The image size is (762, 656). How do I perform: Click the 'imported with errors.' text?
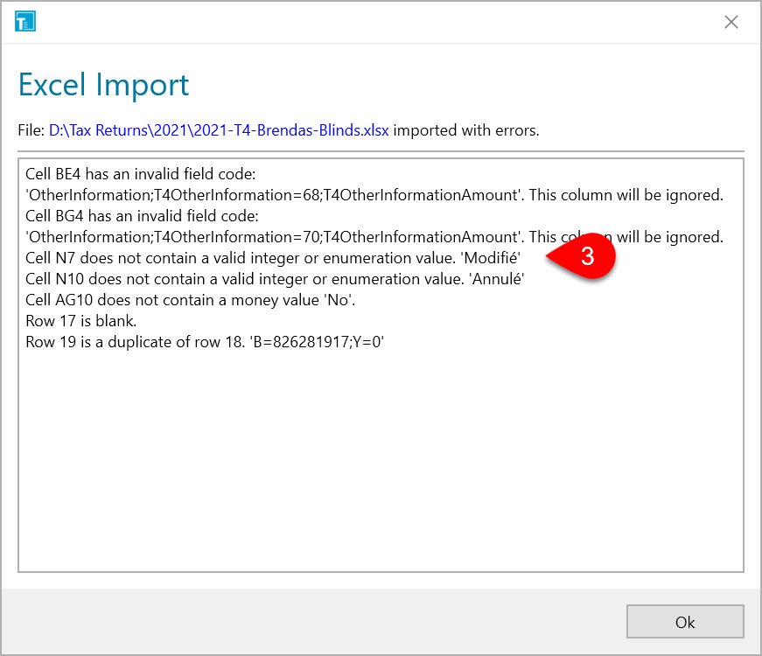[466, 130]
